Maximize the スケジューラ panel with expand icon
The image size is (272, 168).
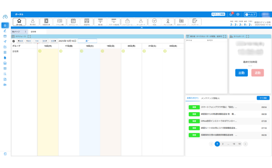pos(29,36)
